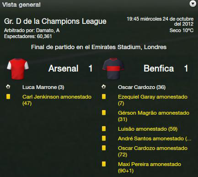Click Luisão's yellow card icon

tap(104, 129)
